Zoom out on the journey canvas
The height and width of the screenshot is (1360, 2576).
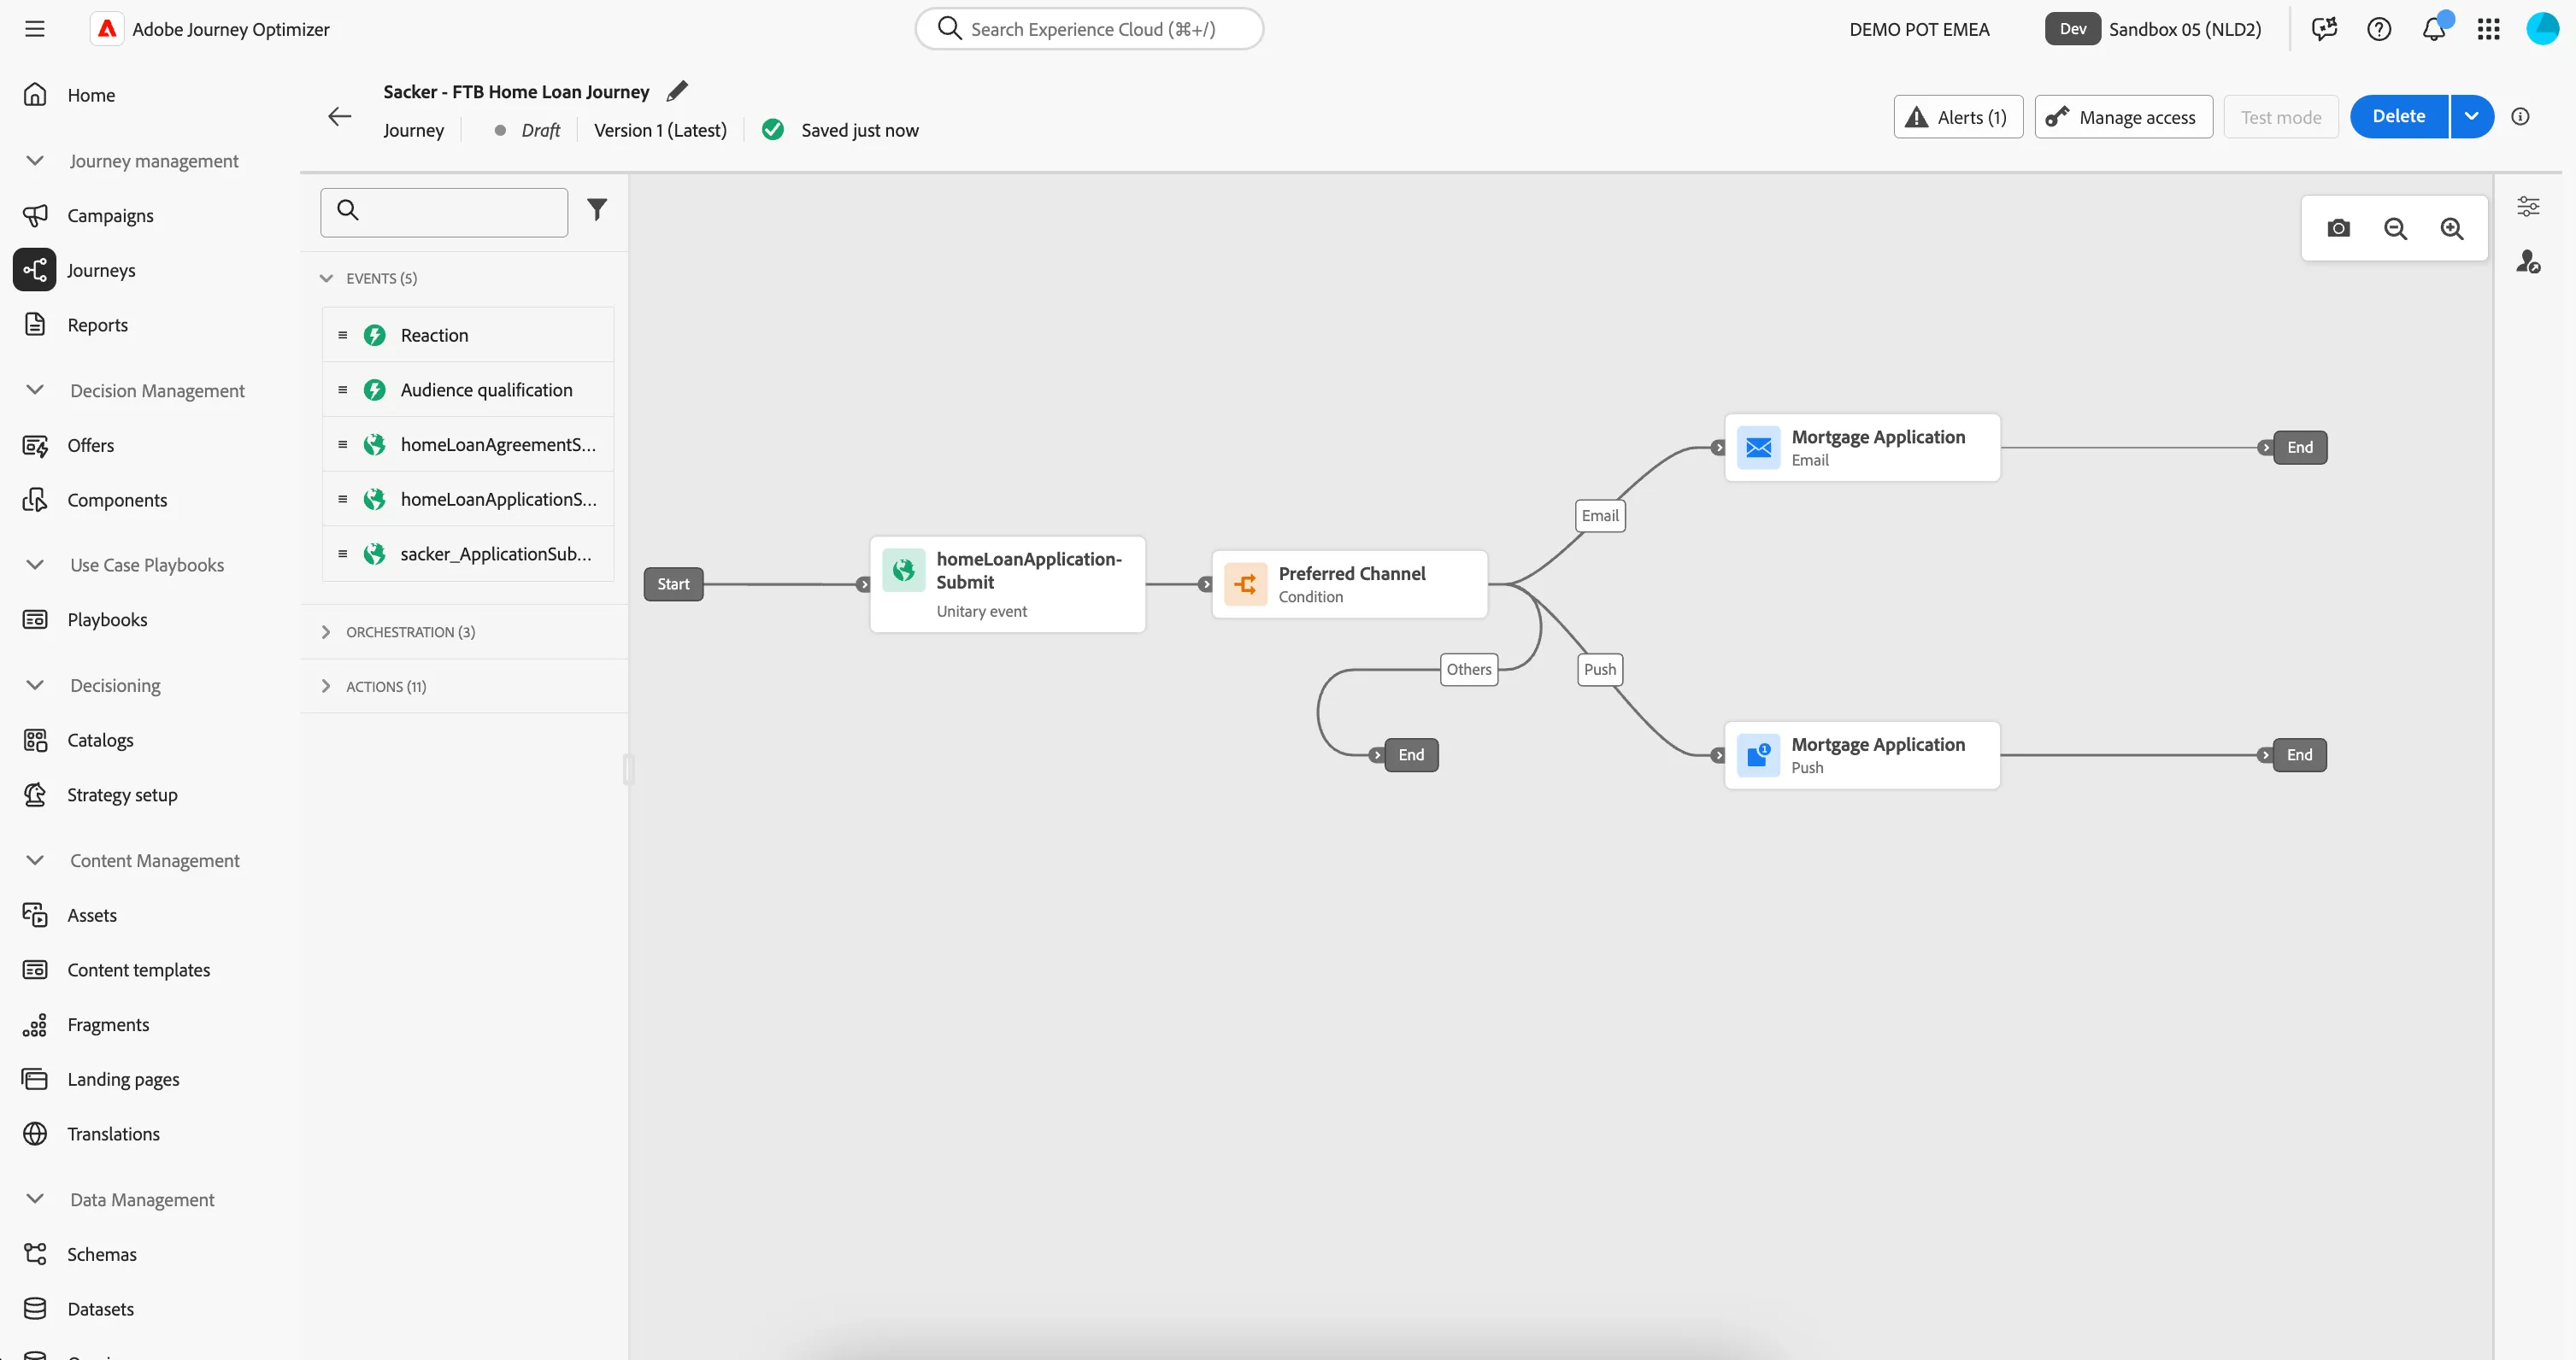point(2395,229)
